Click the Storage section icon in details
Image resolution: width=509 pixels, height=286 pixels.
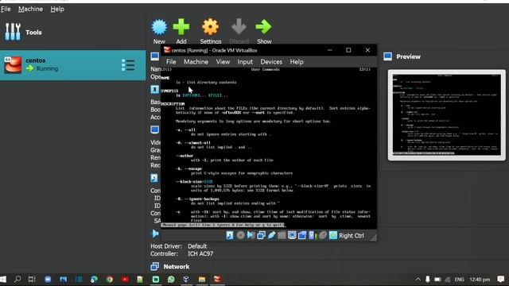154,178
